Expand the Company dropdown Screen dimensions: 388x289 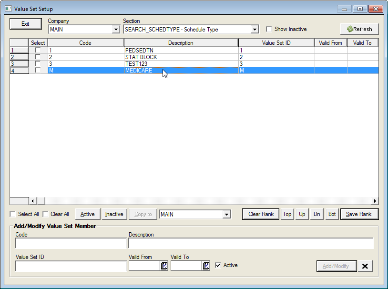click(115, 30)
